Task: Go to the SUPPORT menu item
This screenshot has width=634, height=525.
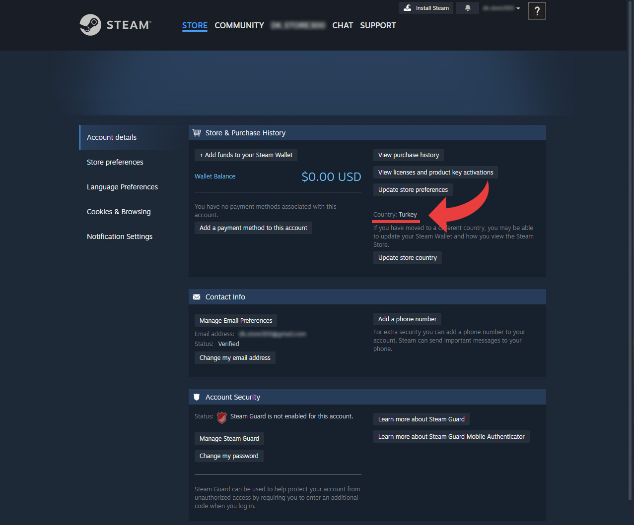Action: point(378,25)
